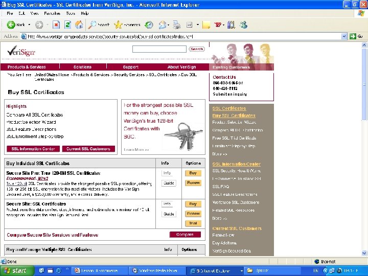Click the VeriSign logo
Viewport: 368px width, 276px height.
[21, 51]
